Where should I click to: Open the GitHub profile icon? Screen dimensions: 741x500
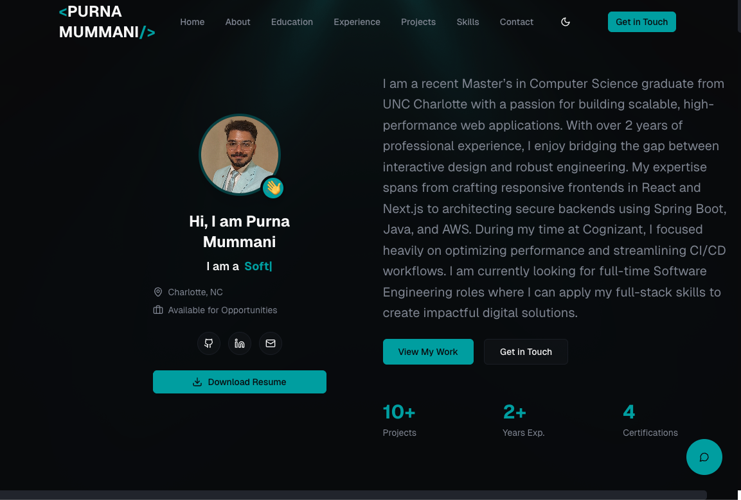click(x=208, y=343)
